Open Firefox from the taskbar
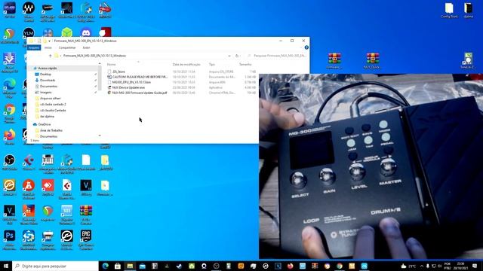Screen dimensions: 483x271 click(290, 266)
